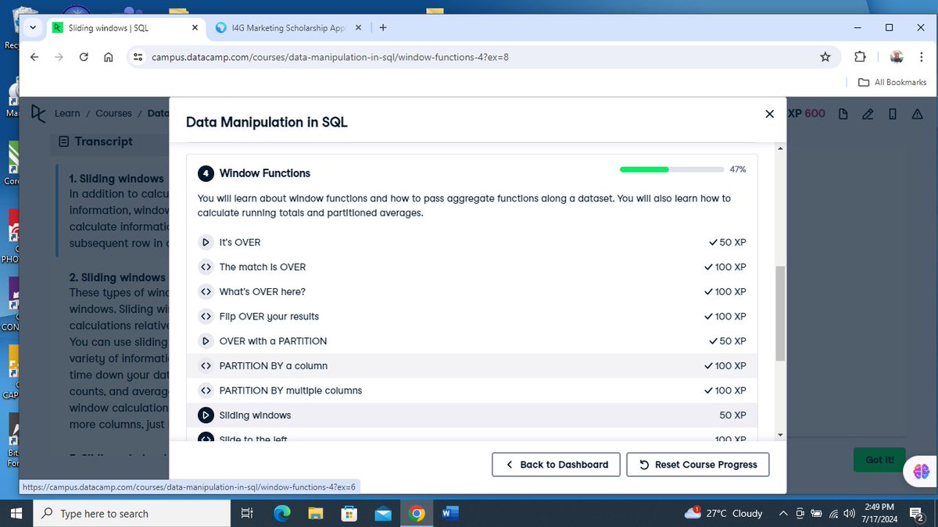
Task: Switch to Sliding windows | SQL tab
Action: (x=125, y=27)
